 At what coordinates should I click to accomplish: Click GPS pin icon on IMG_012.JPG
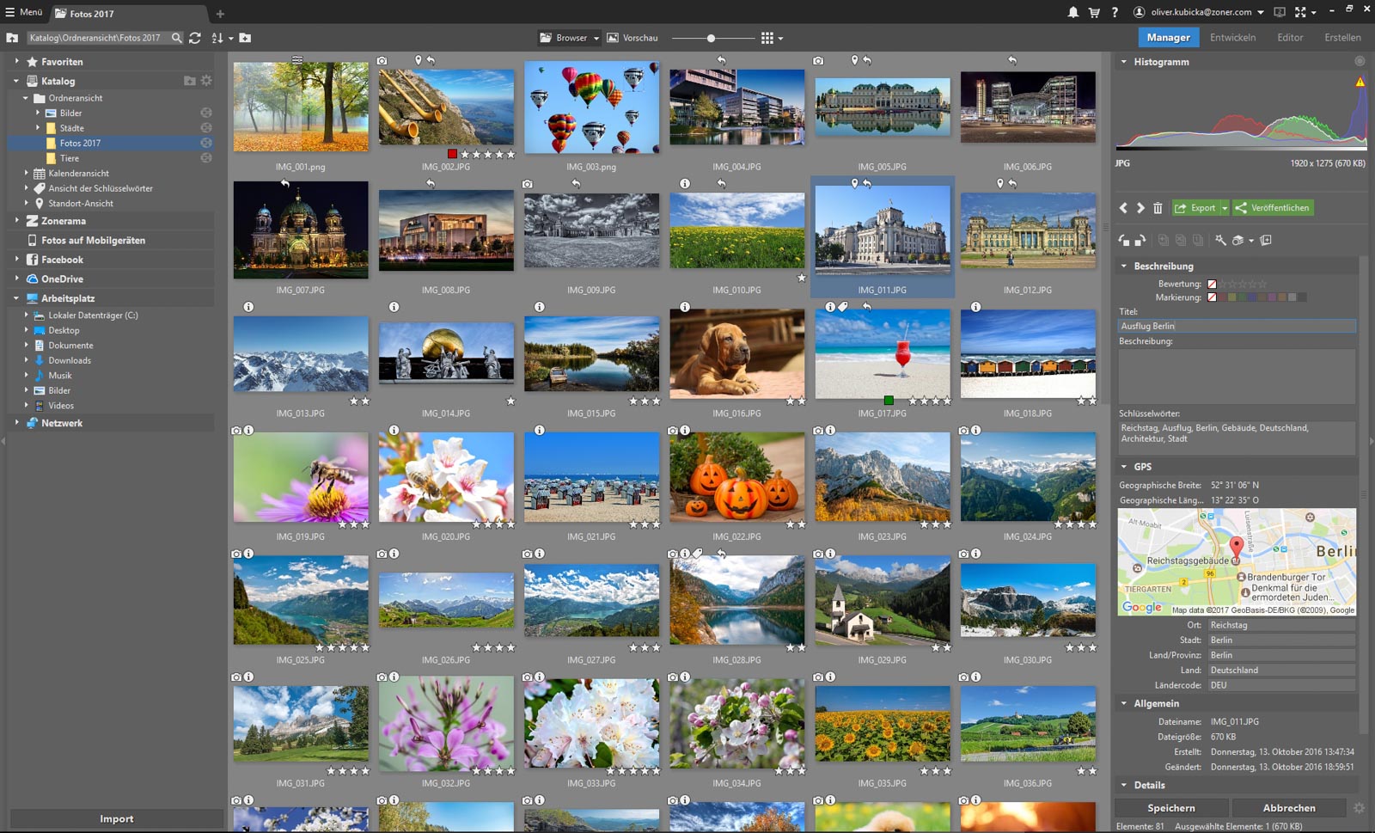999,184
